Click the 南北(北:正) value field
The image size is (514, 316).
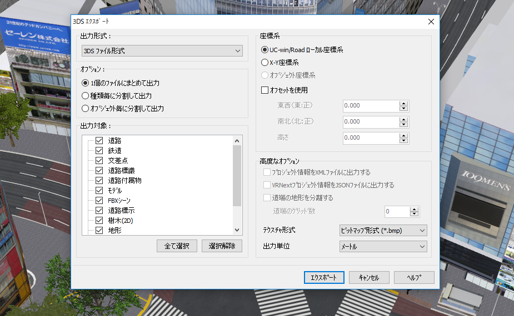click(371, 122)
